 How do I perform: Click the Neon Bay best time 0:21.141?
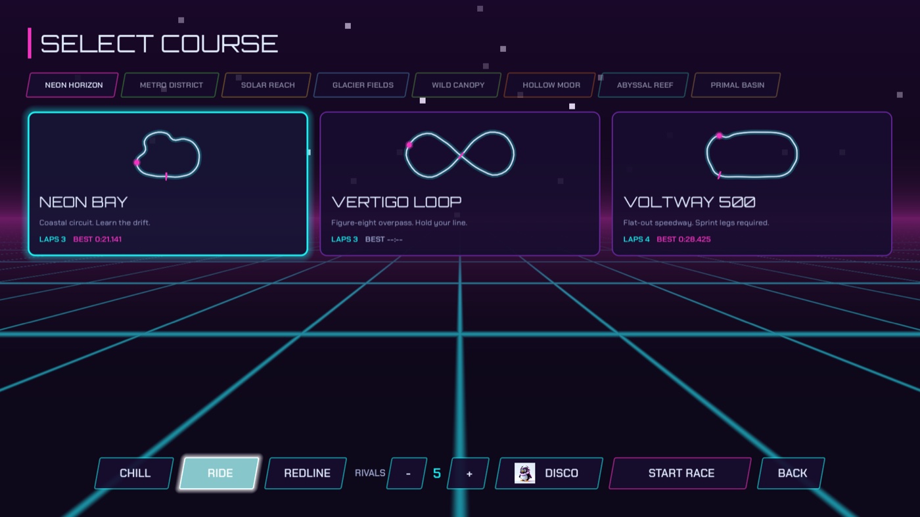(97, 239)
